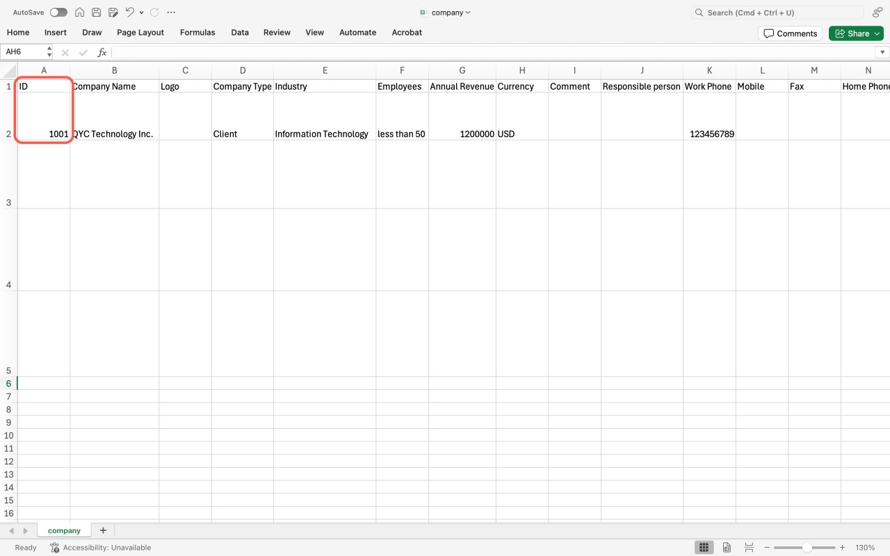Select Normal grid view button
This screenshot has width=890, height=556.
[704, 548]
